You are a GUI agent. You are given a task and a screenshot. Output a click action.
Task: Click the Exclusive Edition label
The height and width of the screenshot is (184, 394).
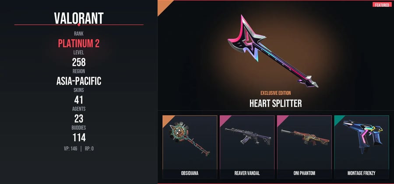tap(276, 93)
